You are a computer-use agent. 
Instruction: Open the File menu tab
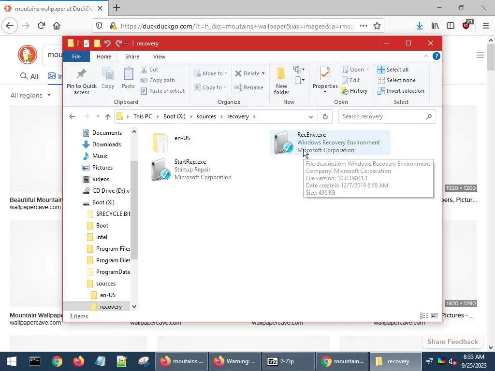[x=76, y=57]
